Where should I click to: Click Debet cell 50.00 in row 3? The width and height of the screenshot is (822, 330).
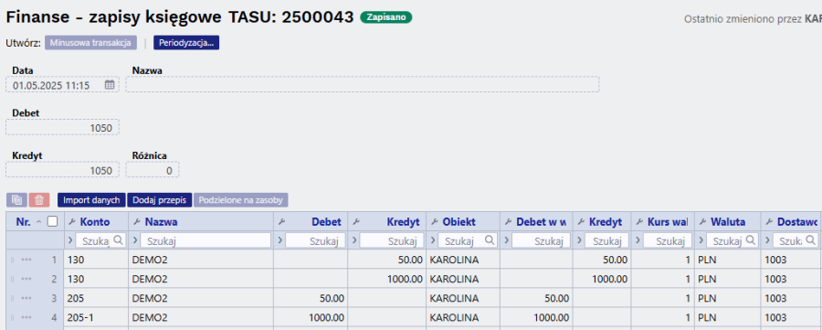311,299
